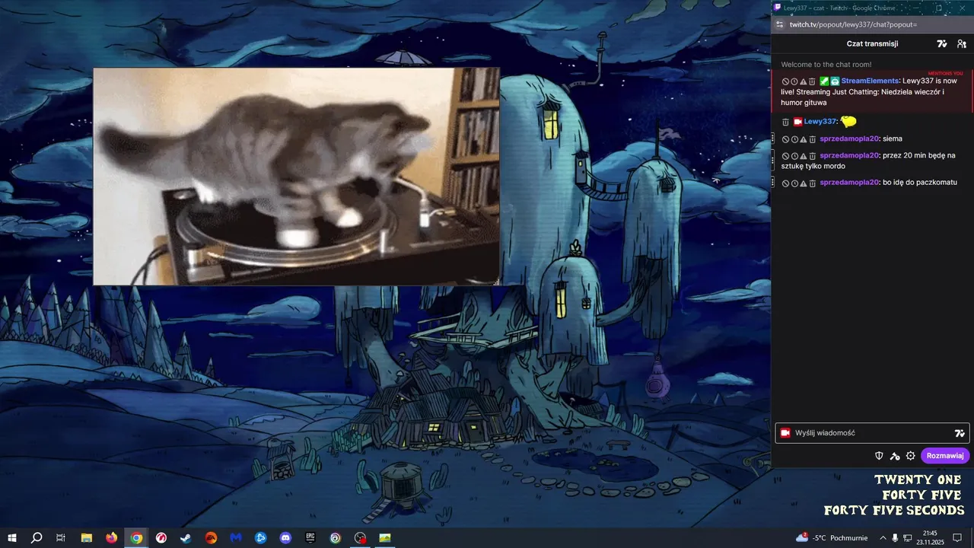Click the StreamElements username in chat
This screenshot has width=974, height=548.
pos(870,81)
